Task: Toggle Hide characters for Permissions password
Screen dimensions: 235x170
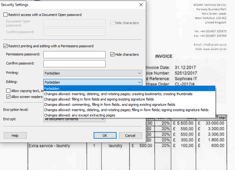Action: 112,54
